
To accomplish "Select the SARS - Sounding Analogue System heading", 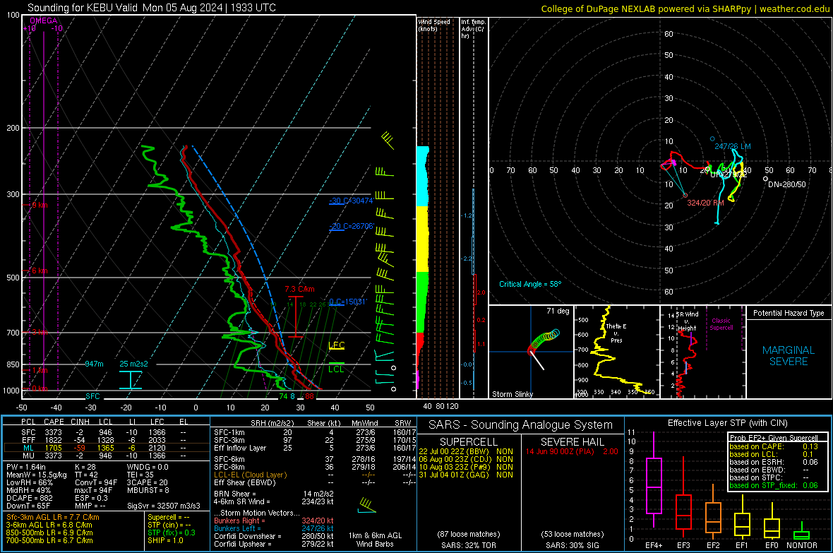I will (521, 425).
